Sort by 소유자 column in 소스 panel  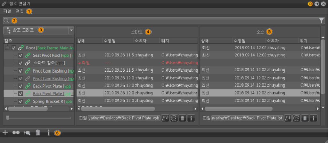pyautogui.click(x=282, y=40)
